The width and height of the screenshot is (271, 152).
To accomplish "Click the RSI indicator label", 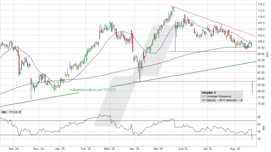I will click(x=4, y=112).
